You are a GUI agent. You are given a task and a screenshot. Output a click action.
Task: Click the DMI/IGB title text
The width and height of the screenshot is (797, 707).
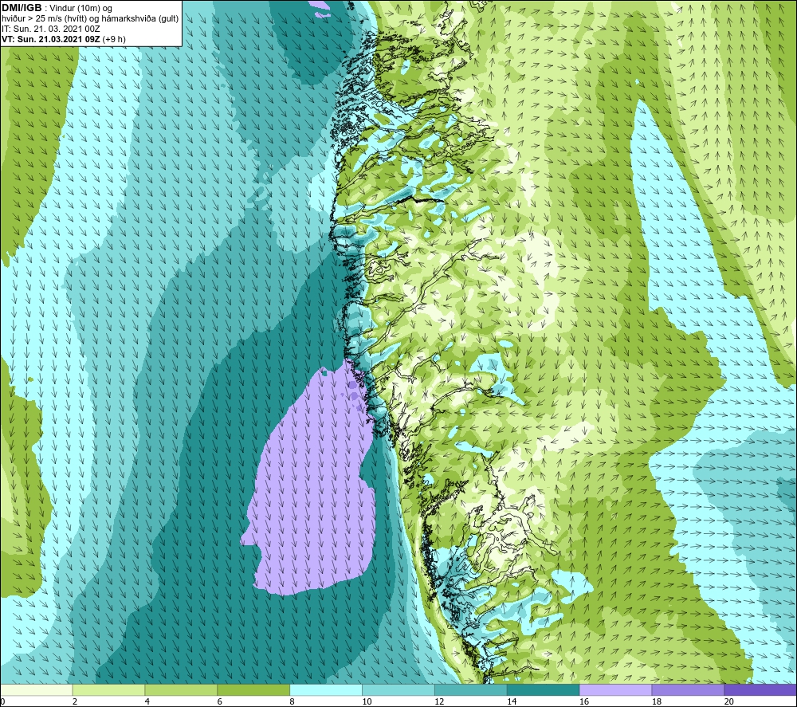[22, 8]
